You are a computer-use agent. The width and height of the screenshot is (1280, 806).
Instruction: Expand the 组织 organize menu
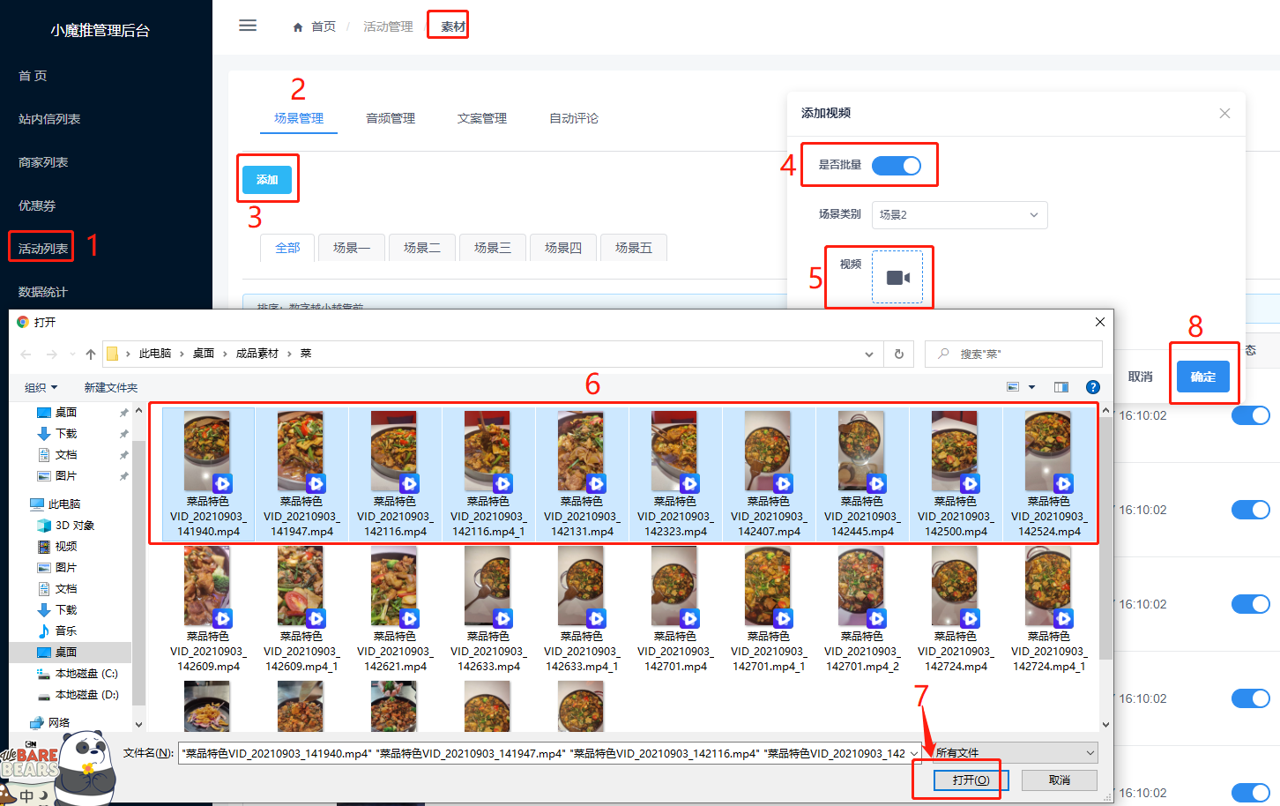(x=41, y=387)
